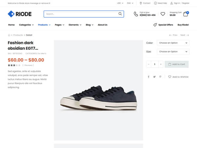Viewport: 197px width, 148px height.
Task: Click the shoe product image
Action: coord(98,90)
